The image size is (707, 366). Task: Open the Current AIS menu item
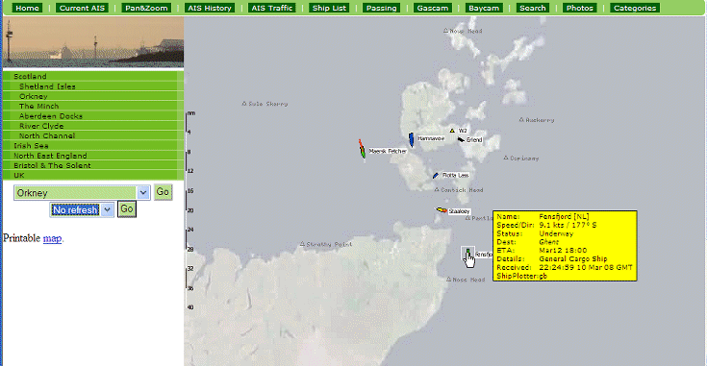(x=82, y=8)
